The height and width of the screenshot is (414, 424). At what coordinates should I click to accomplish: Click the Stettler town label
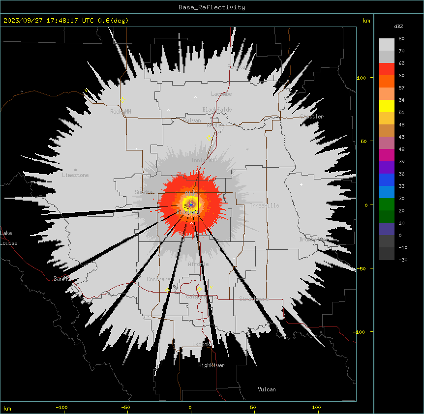point(312,117)
